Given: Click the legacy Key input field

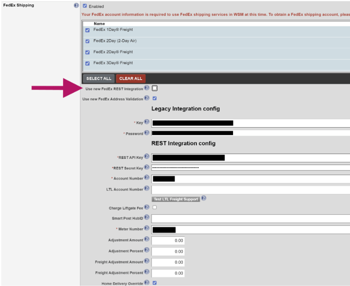Looking at the screenshot, I should pyautogui.click(x=251, y=123).
